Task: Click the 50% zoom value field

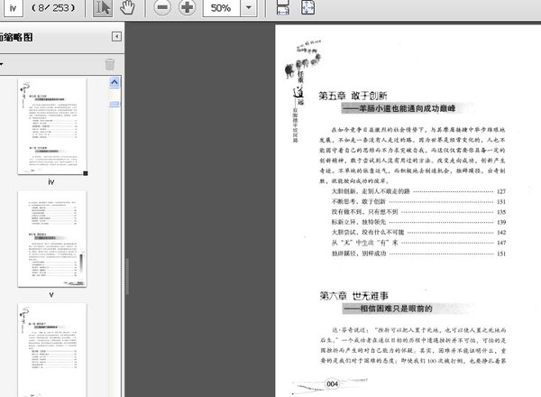Action: tap(221, 7)
